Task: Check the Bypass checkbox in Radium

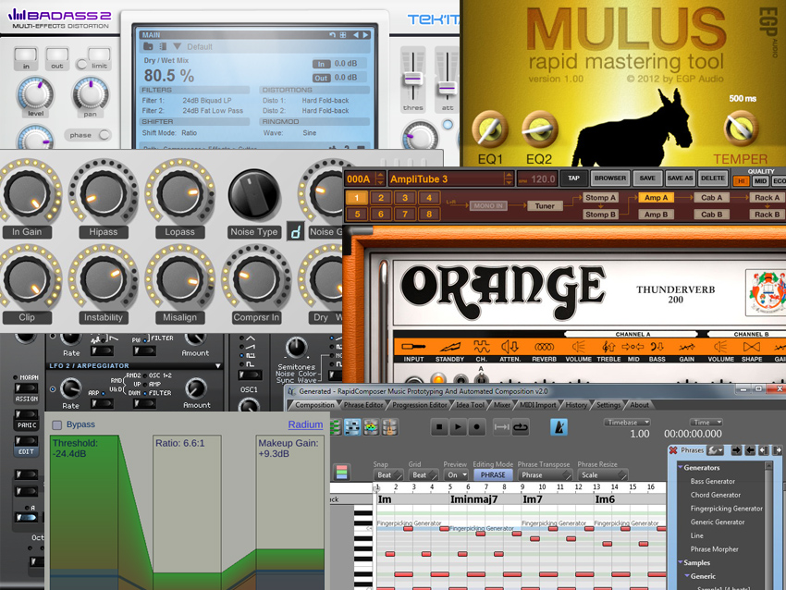Action: 57,425
